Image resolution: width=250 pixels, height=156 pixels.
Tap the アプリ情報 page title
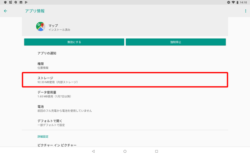pos(35,11)
